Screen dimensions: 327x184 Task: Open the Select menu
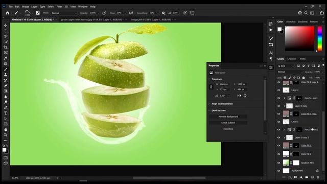click(51, 7)
